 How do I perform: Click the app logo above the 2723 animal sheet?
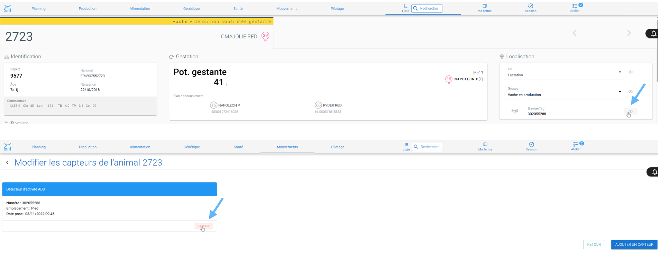[8, 9]
